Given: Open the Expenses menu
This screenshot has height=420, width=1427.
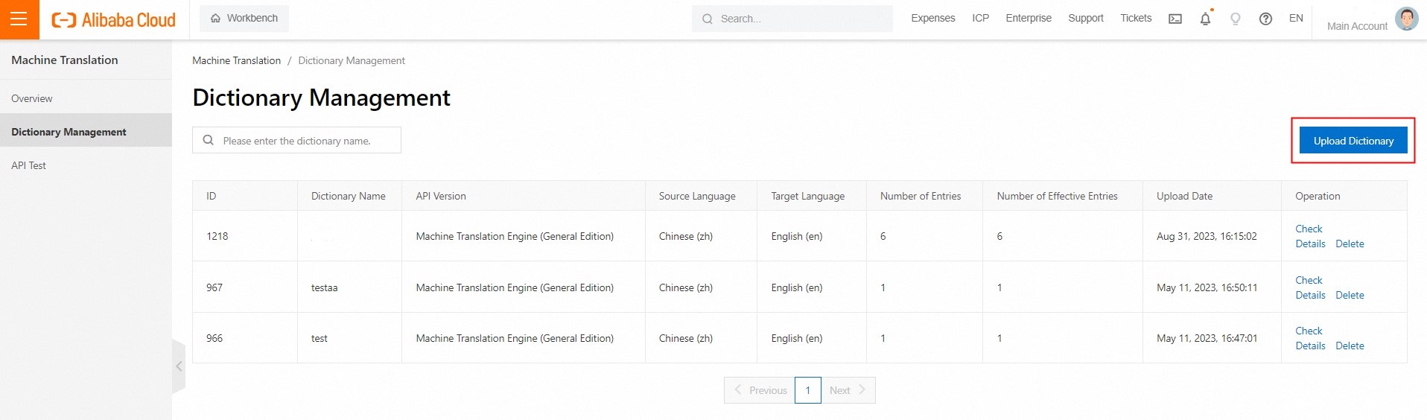Looking at the screenshot, I should point(932,19).
